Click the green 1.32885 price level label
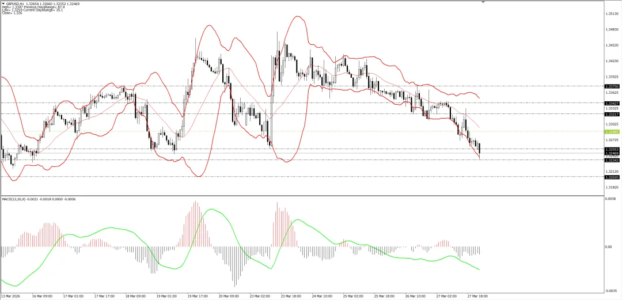The height and width of the screenshot is (300, 622). [x=612, y=131]
